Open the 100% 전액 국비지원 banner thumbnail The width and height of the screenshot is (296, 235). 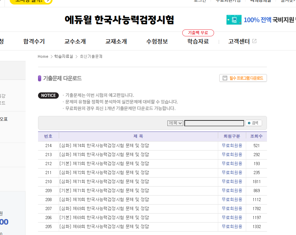click(234, 20)
